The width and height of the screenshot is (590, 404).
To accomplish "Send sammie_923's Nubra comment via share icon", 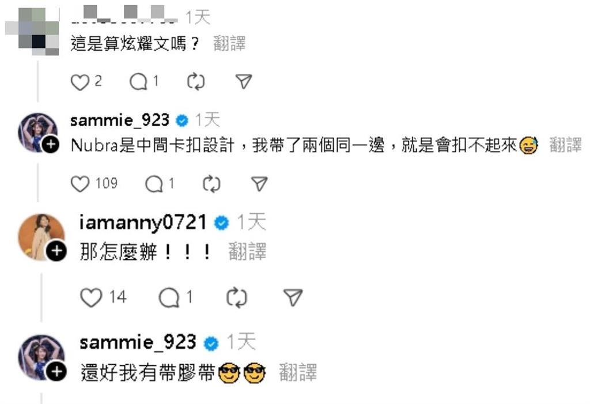I will (259, 184).
